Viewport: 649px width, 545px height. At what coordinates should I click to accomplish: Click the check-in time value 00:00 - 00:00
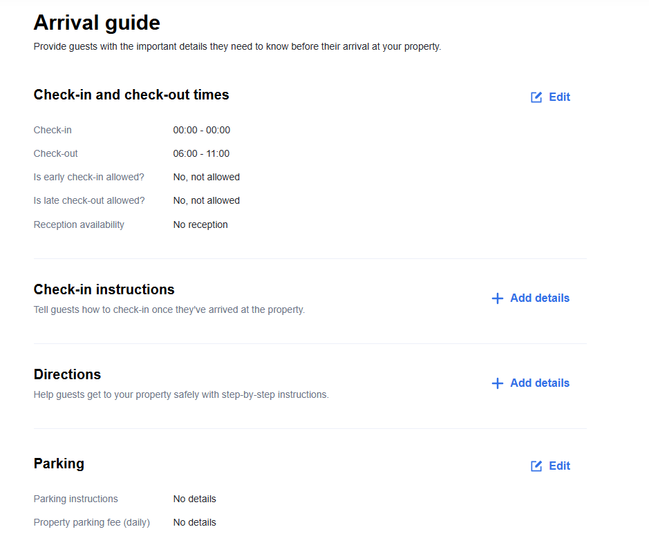(202, 130)
